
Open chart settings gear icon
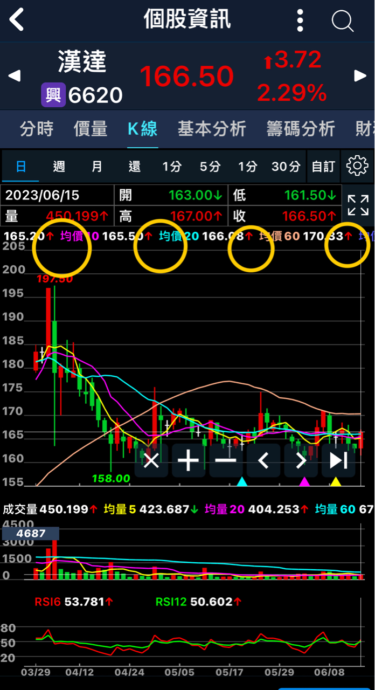pos(357,166)
